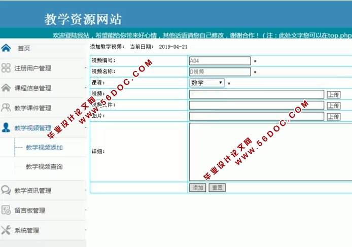The height and width of the screenshot is (247, 352).
Task: Click the 重置 reset button
Action: tap(217, 188)
